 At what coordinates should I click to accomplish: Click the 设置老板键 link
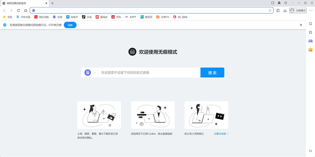click(x=221, y=134)
